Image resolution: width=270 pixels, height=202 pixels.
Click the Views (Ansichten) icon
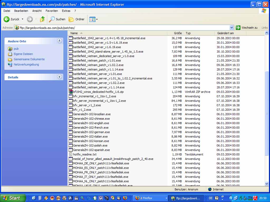[92, 19]
